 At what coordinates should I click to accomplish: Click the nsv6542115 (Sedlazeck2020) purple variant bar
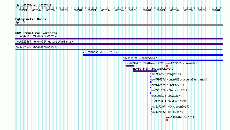point(119,39)
